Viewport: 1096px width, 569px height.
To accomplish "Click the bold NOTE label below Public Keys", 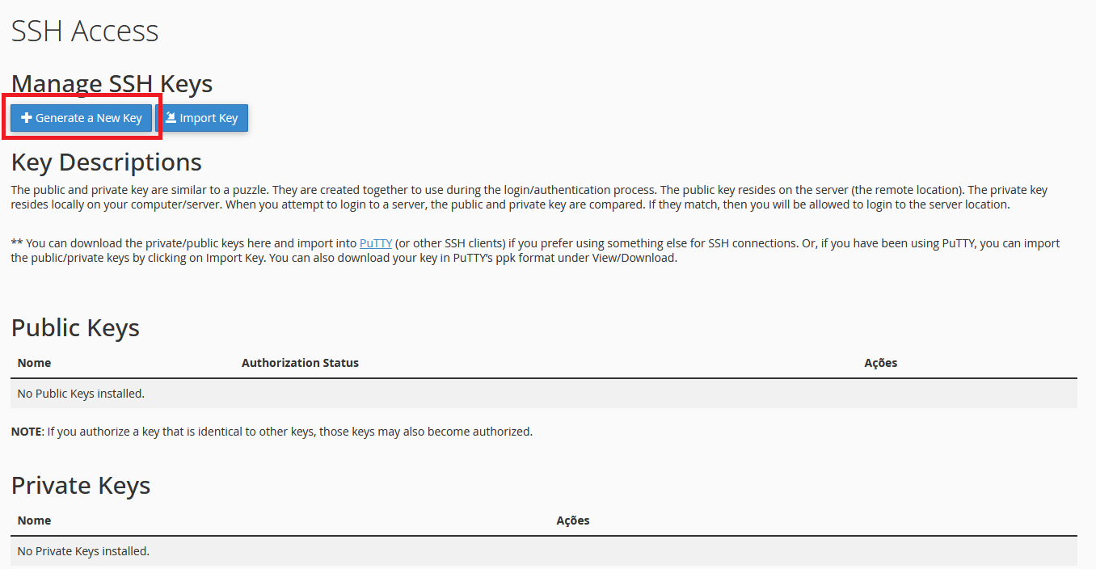I will pos(26,432).
